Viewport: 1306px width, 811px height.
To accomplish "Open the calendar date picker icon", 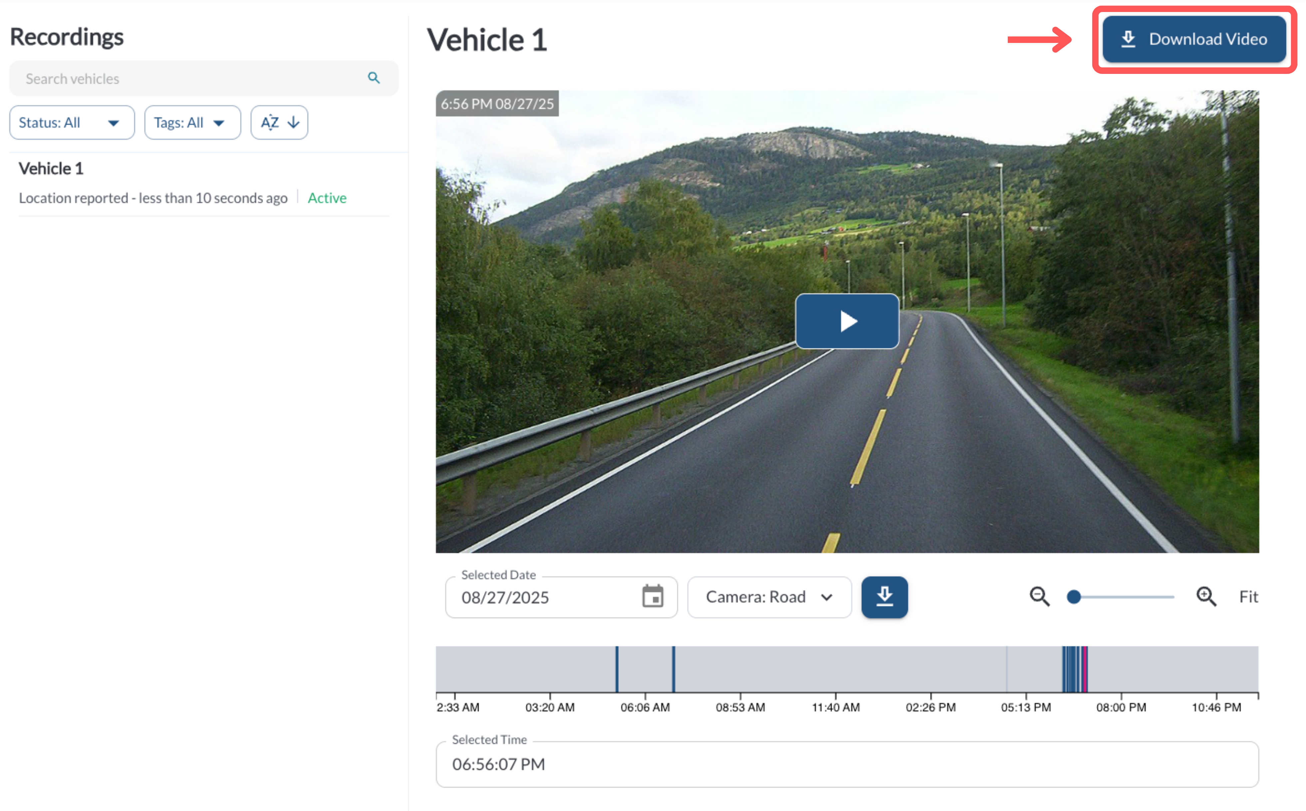I will (653, 596).
